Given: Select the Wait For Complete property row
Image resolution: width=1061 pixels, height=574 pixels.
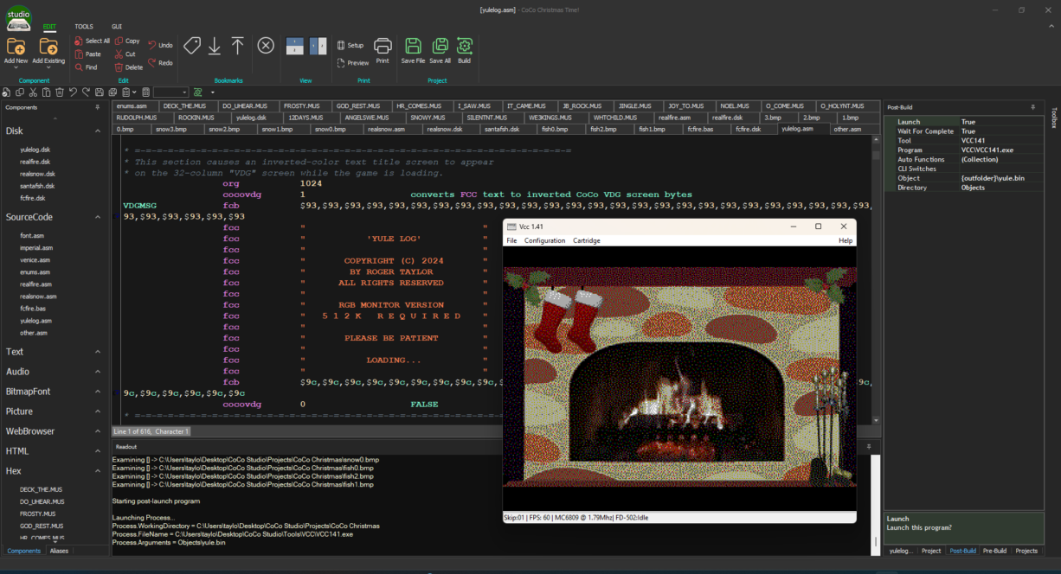Looking at the screenshot, I should click(x=964, y=131).
